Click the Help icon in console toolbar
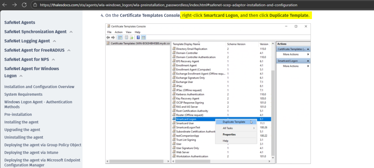The image size is (374, 168). click(x=138, y=37)
